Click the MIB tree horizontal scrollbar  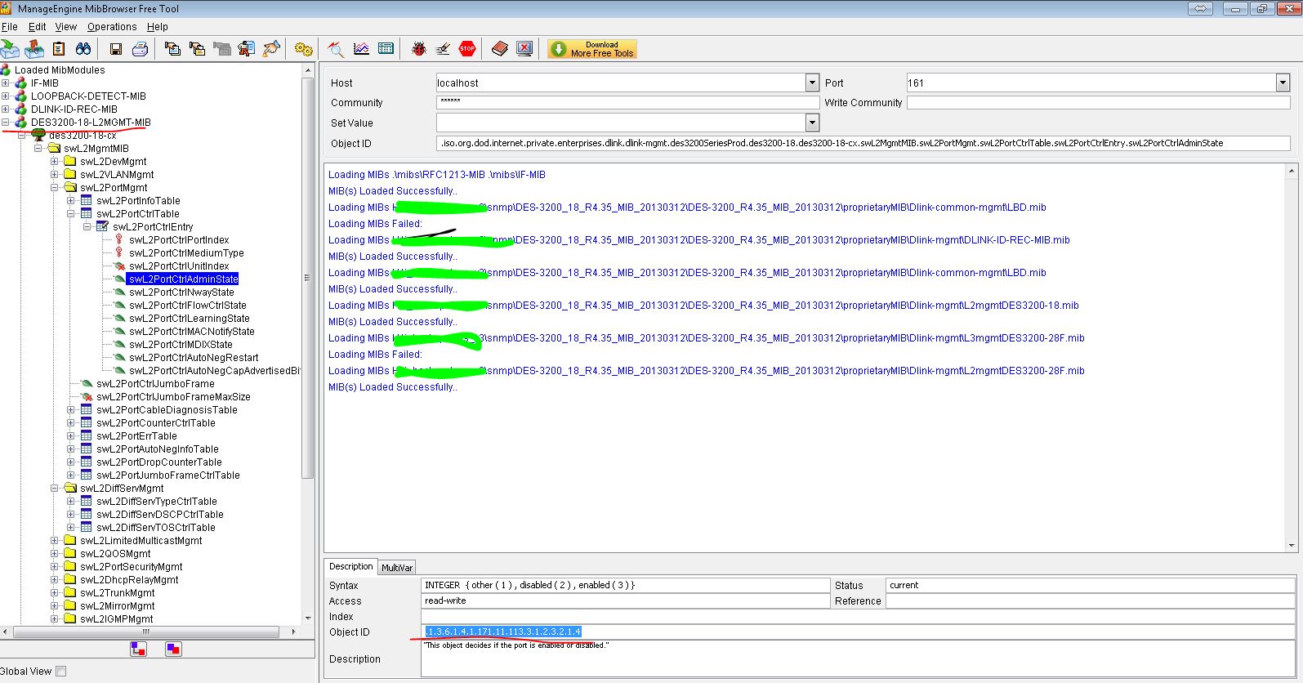(147, 632)
